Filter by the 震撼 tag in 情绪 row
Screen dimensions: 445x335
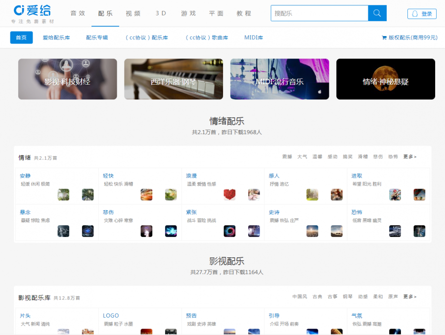pyautogui.click(x=287, y=156)
